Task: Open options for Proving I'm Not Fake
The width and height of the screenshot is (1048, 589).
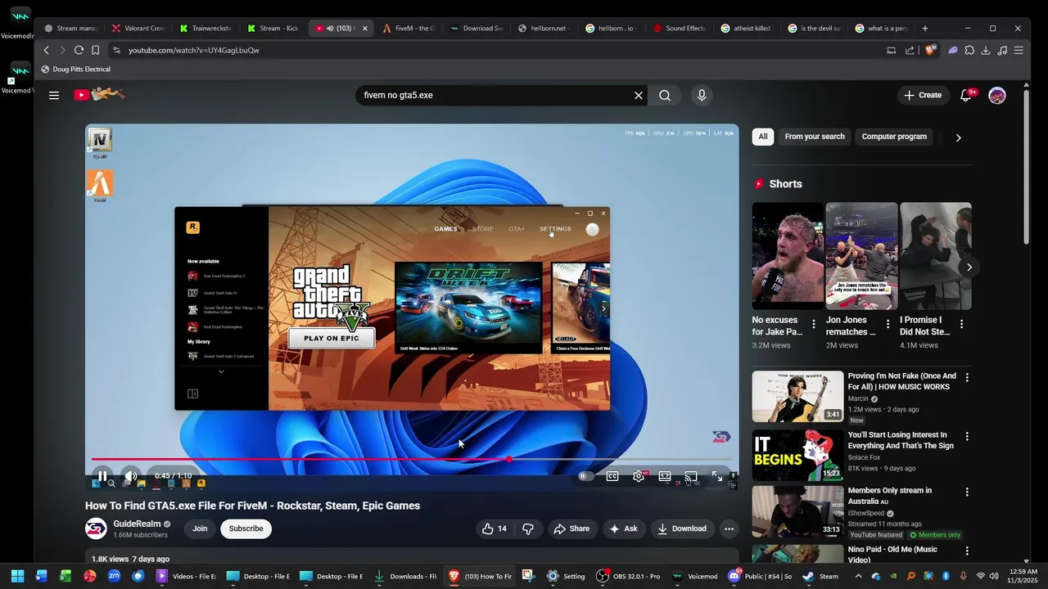Action: click(967, 377)
